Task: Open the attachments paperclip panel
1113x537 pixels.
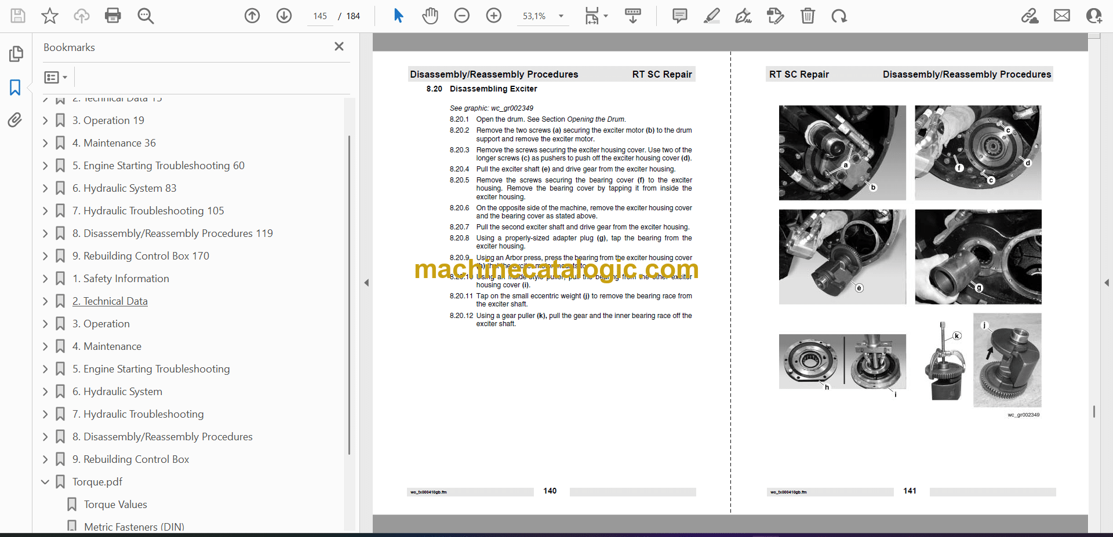Action: (x=16, y=120)
